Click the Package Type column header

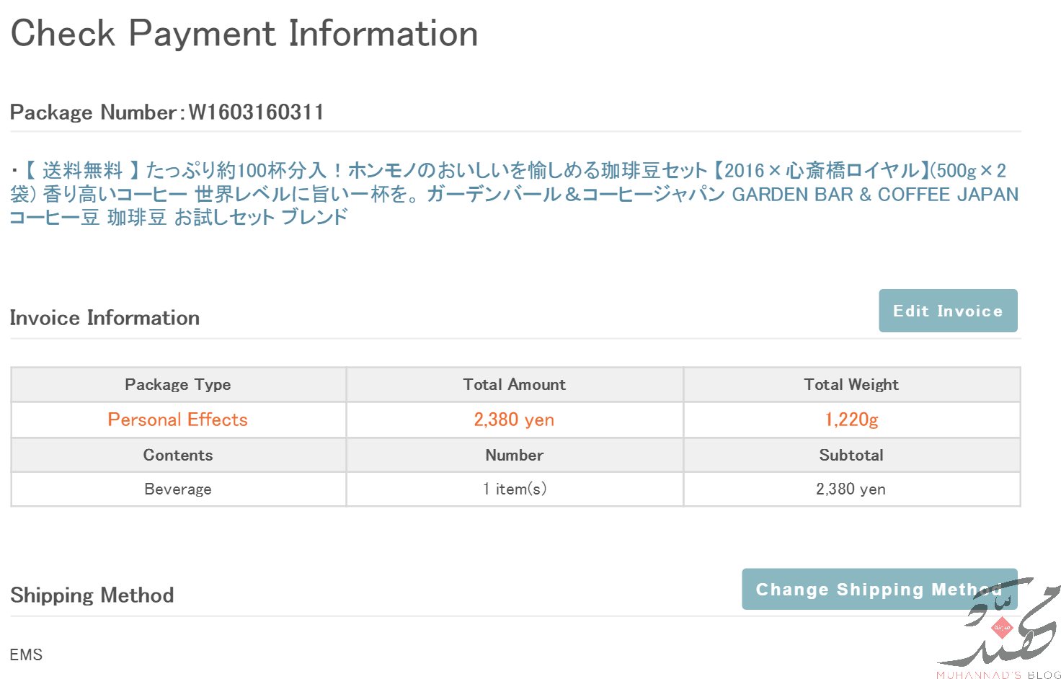(x=178, y=385)
